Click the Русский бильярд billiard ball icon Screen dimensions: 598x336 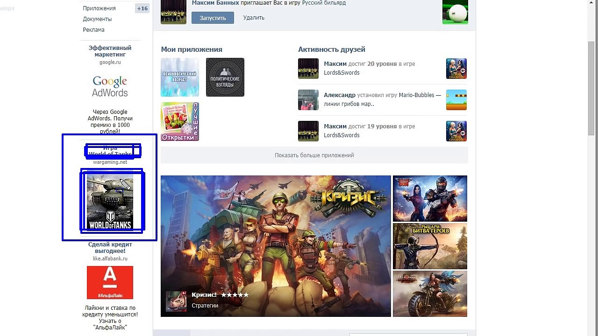click(x=455, y=12)
